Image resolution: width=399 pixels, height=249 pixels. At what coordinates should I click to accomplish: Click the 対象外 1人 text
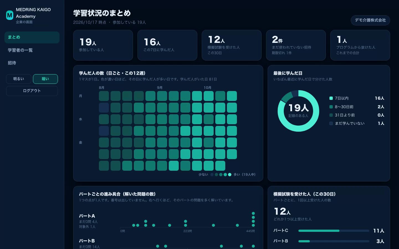[87, 227]
